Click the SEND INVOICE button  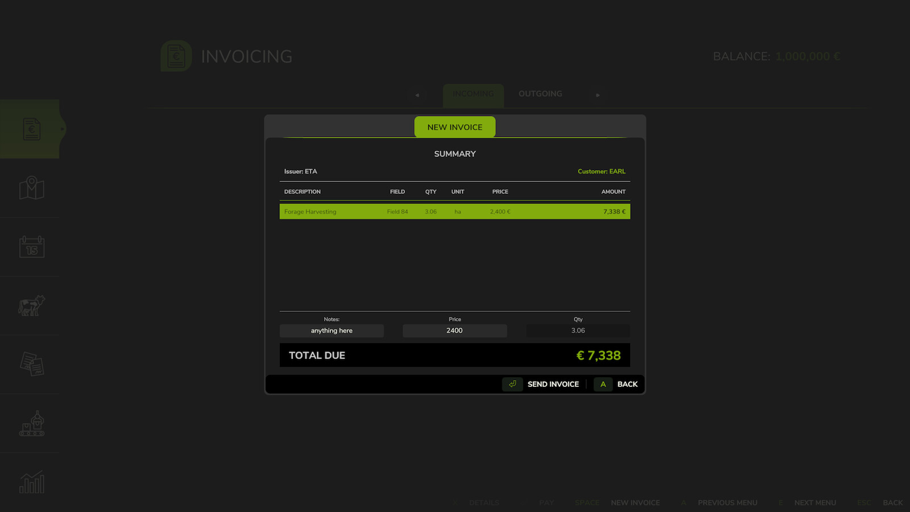[x=552, y=384]
